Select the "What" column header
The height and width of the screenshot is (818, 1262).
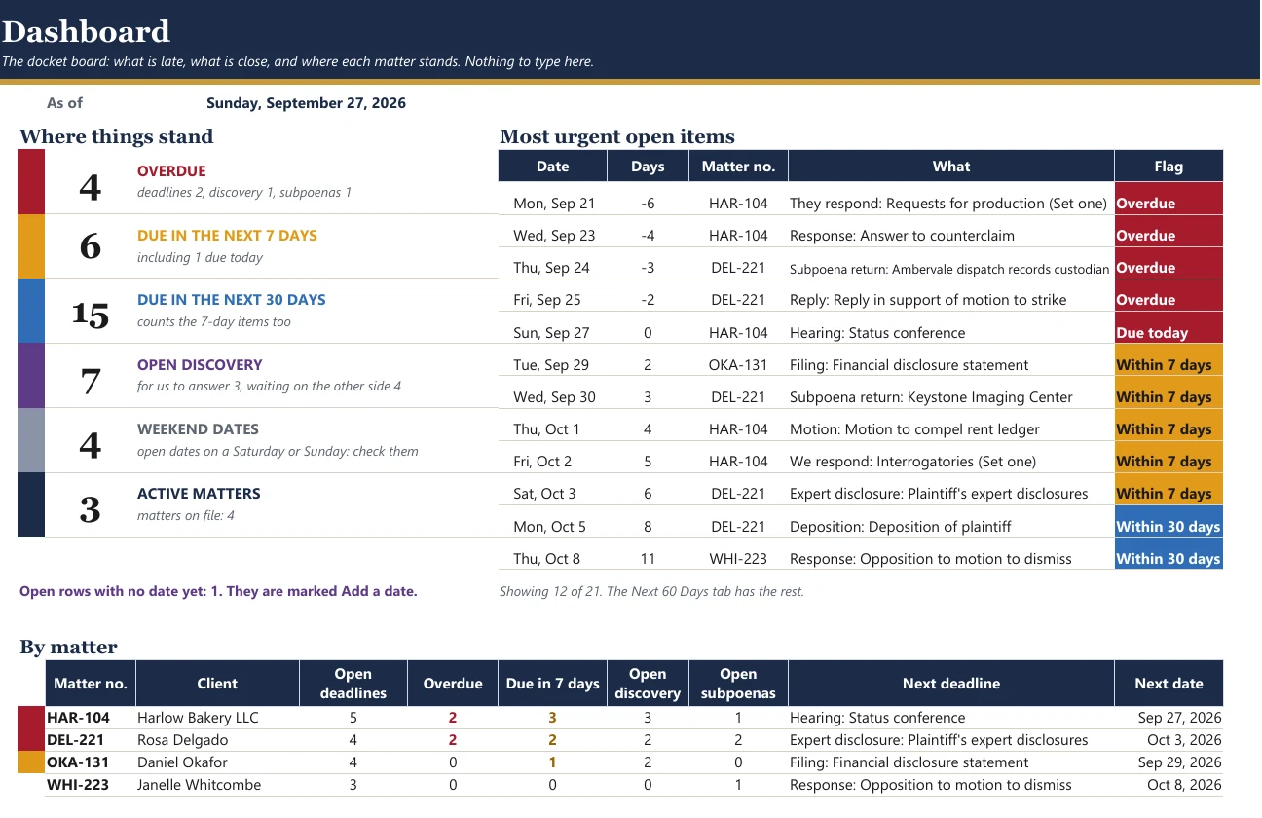coord(951,167)
